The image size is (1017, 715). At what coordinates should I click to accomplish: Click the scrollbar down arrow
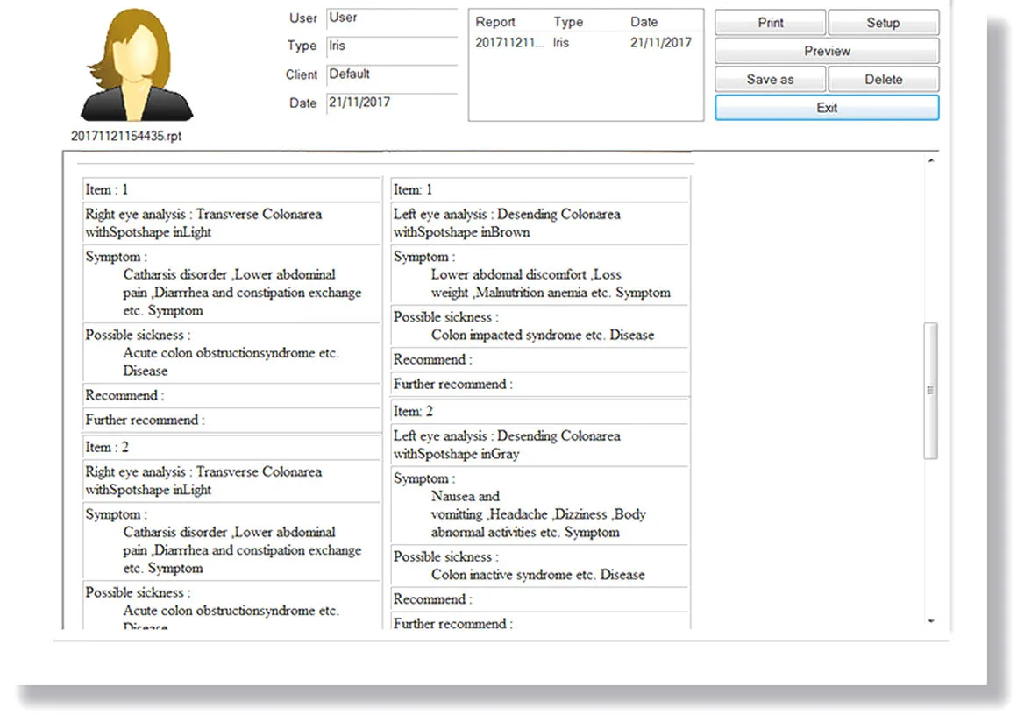pyautogui.click(x=931, y=621)
